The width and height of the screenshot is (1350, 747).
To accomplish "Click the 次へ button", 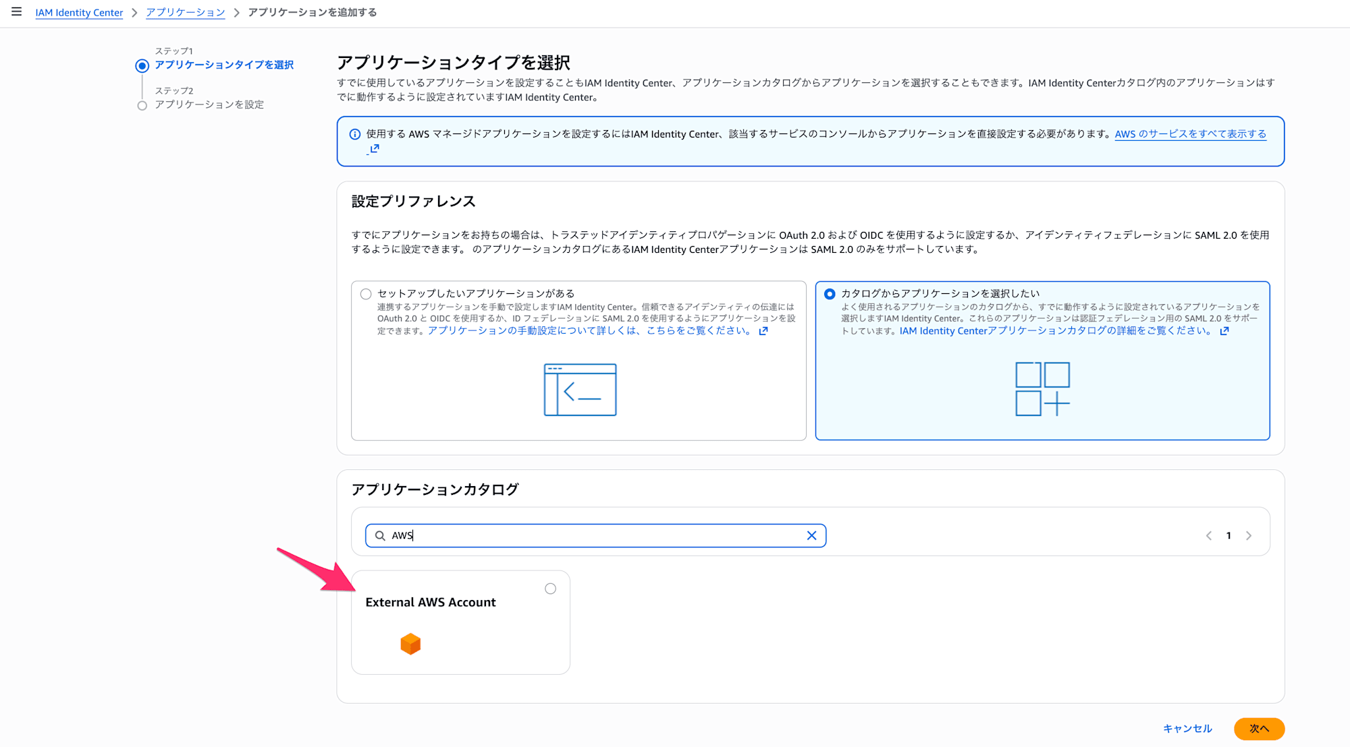I will pyautogui.click(x=1258, y=728).
